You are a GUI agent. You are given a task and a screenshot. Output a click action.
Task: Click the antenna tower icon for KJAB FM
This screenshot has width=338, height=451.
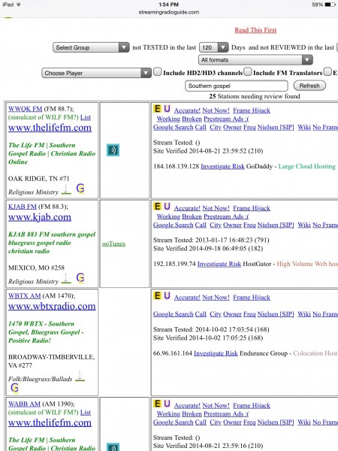[66, 279]
